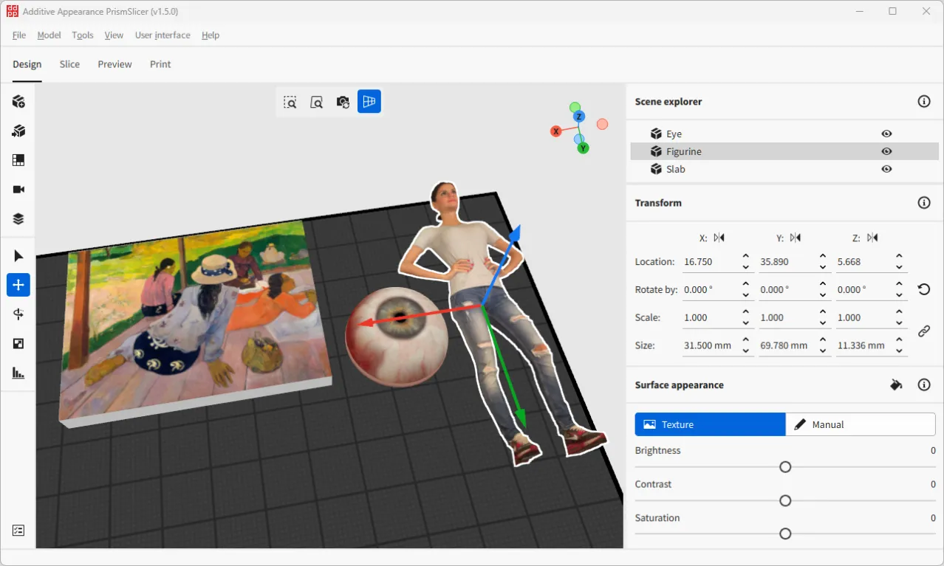944x566 pixels.
Task: Open the Model menu
Action: pos(49,35)
